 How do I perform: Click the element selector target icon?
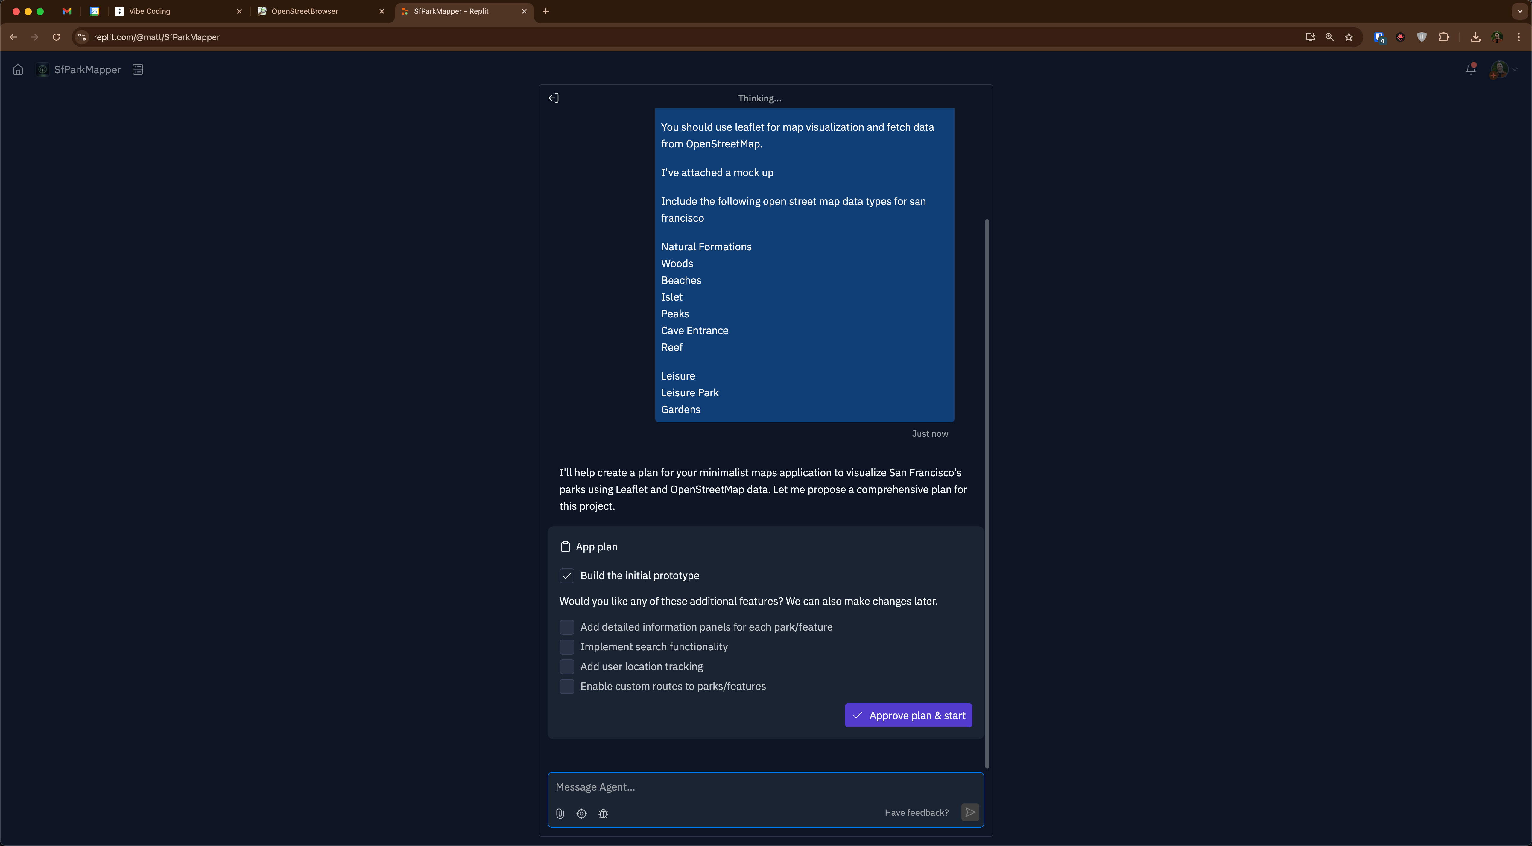pos(582,813)
